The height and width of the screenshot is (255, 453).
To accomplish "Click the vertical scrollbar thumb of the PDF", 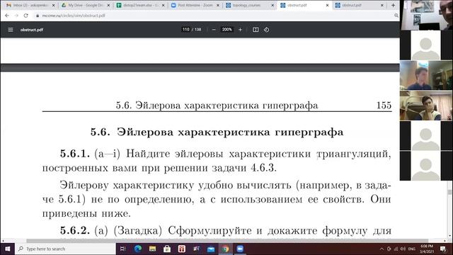I will [x=449, y=192].
